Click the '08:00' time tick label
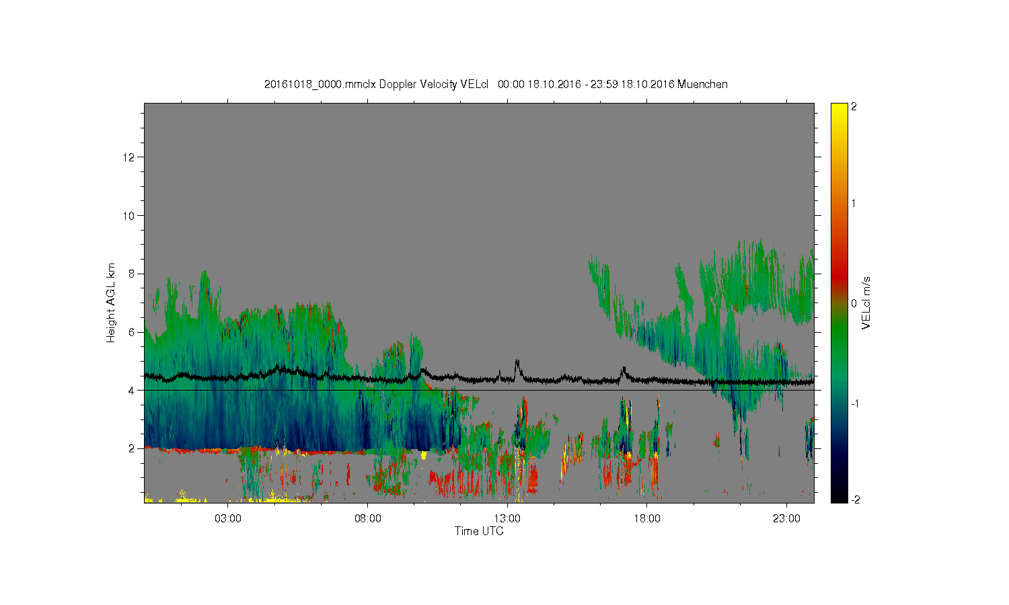The width and height of the screenshot is (1009, 605). click(368, 519)
